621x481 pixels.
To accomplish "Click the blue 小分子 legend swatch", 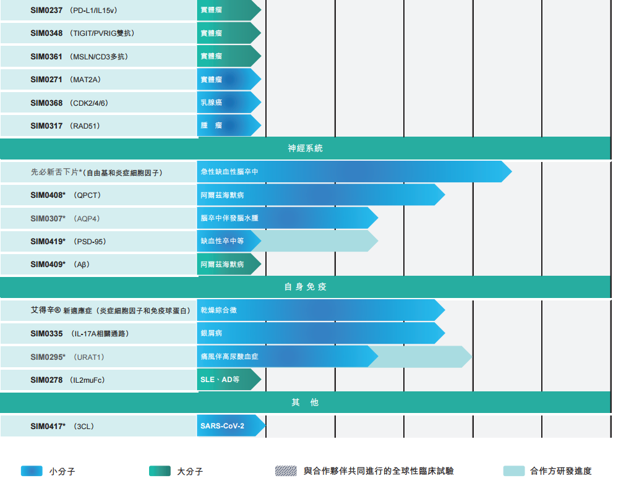I will click(32, 471).
